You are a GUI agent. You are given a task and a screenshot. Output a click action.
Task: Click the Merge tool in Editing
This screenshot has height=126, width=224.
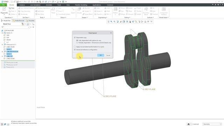(122, 14)
